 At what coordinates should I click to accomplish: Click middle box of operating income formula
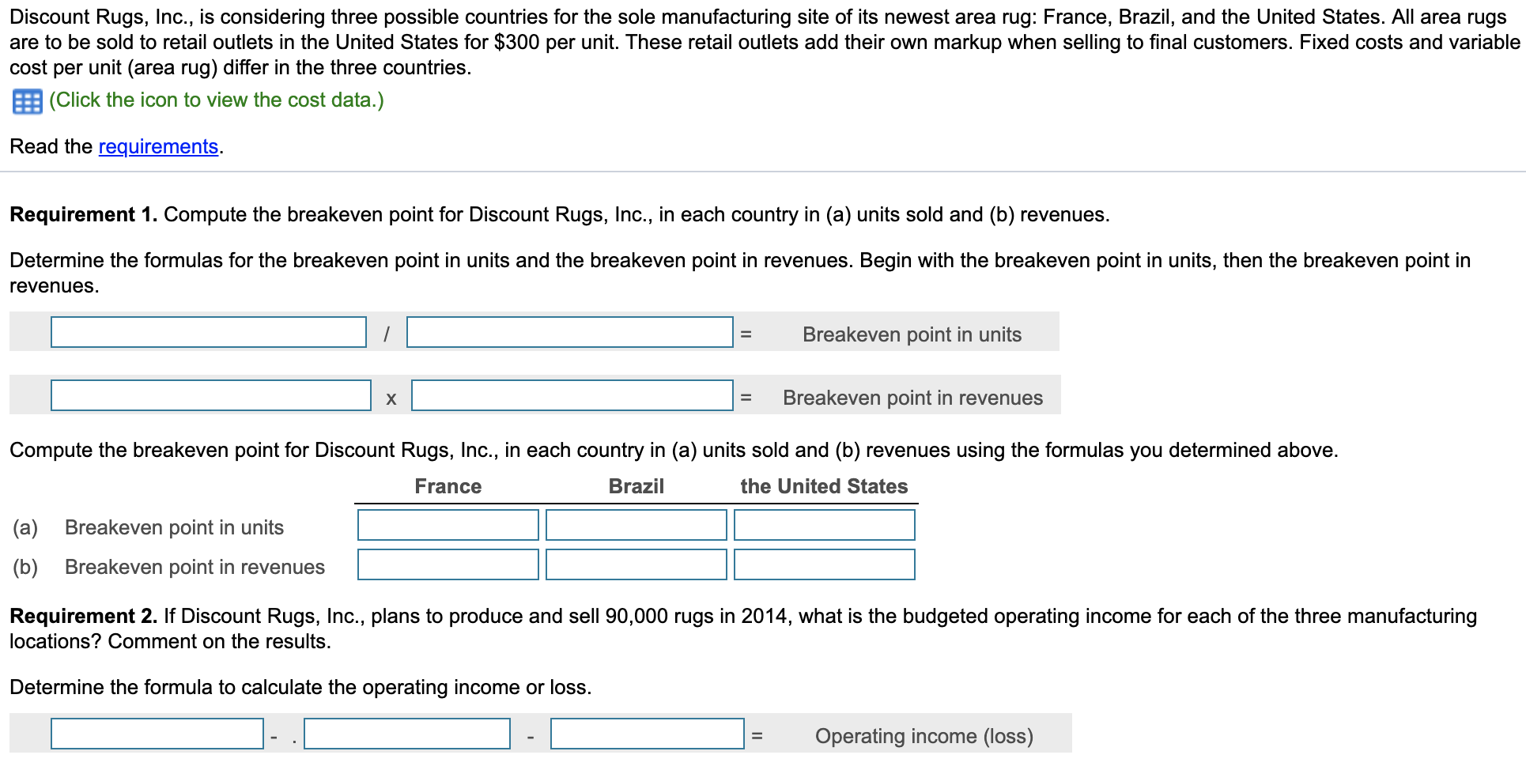(406, 734)
